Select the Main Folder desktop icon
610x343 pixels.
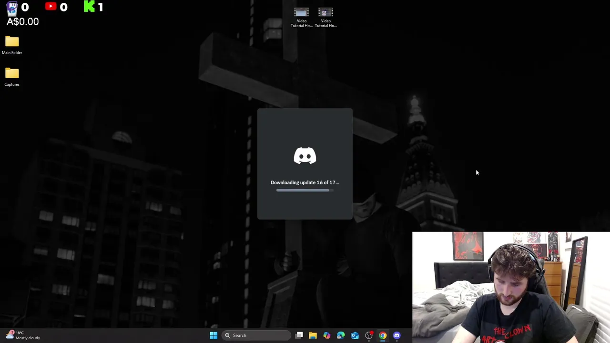tap(12, 46)
